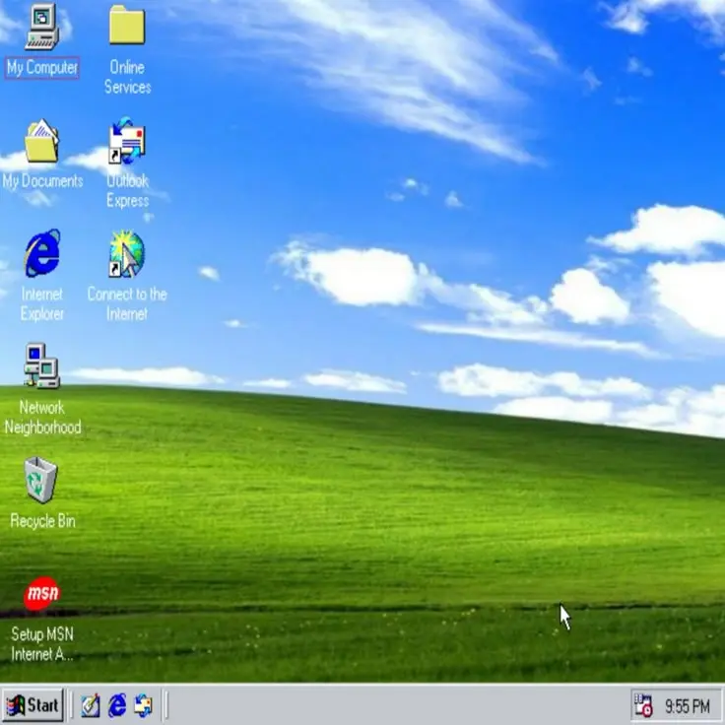Screen dimensions: 725x725
Task: Click Show Desktop in Quick Launch
Action: [x=91, y=705]
